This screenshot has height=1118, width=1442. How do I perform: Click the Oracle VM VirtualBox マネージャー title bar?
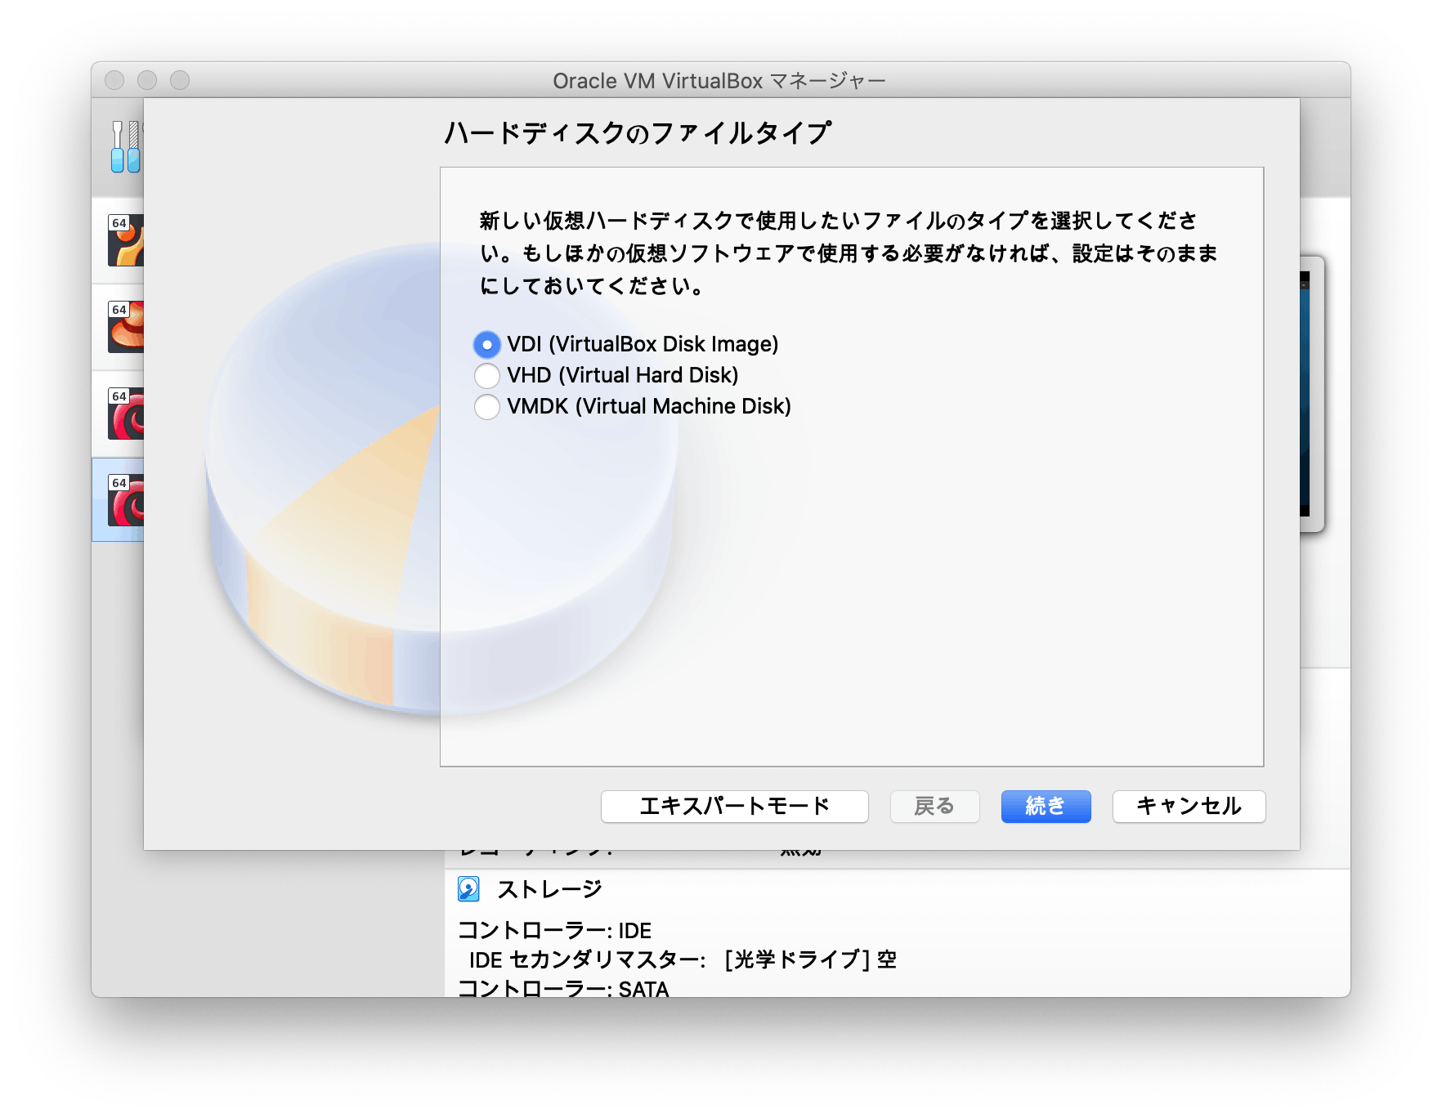click(719, 80)
